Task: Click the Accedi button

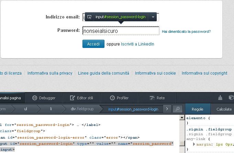Action: (x=93, y=44)
